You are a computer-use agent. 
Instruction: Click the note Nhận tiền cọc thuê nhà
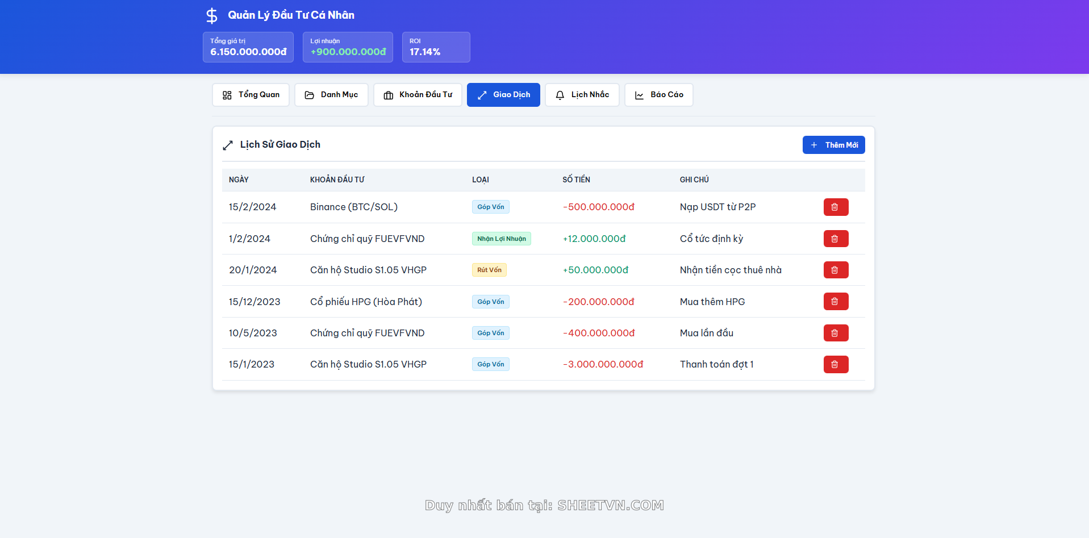pyautogui.click(x=731, y=270)
